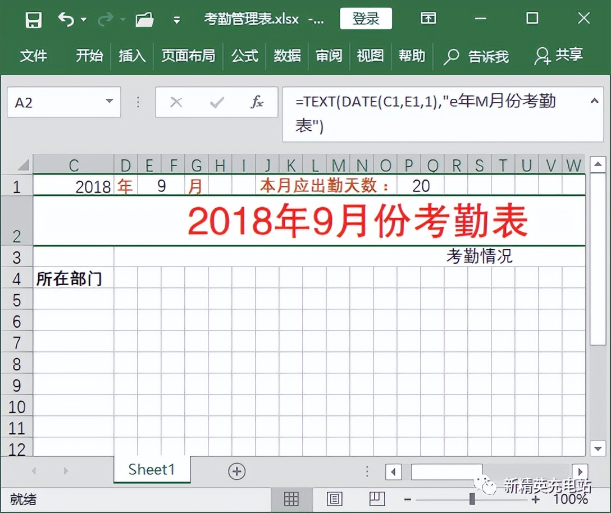This screenshot has height=513, width=611.
Task: Click the Open folder icon above the ribbon
Action: [144, 19]
